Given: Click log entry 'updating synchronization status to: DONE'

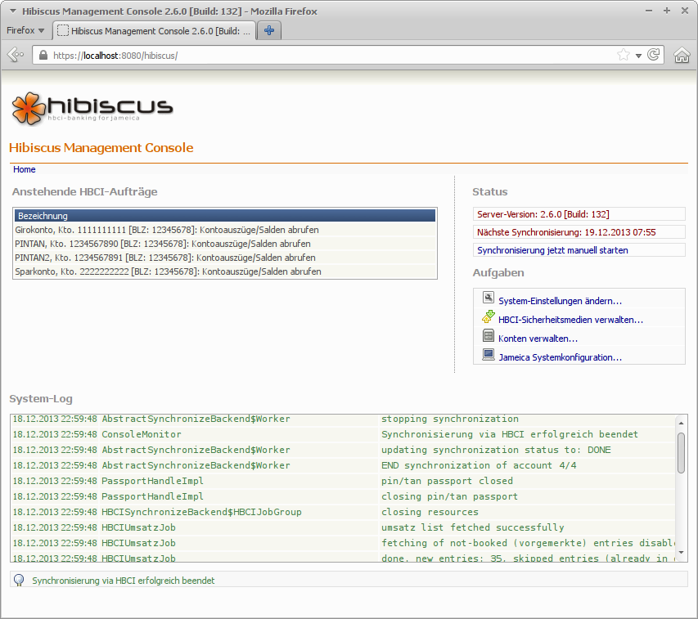Looking at the screenshot, I should tap(496, 450).
